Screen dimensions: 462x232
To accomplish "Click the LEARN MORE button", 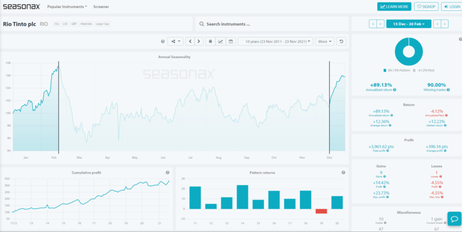I will coord(394,6).
